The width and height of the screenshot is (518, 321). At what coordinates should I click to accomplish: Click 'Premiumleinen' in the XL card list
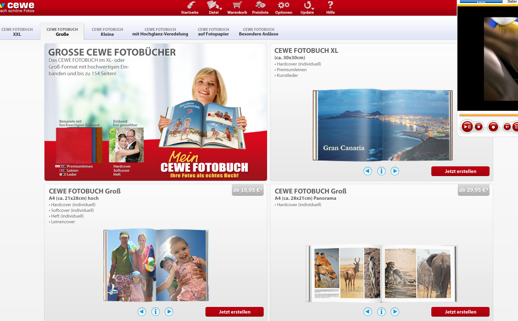click(291, 70)
